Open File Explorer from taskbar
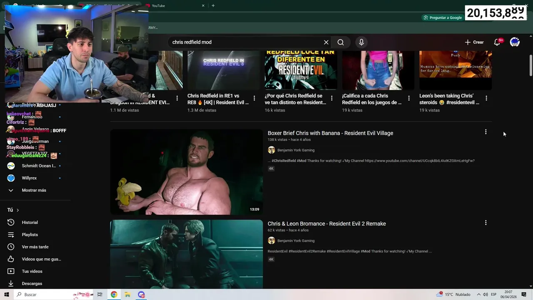 pos(127,295)
